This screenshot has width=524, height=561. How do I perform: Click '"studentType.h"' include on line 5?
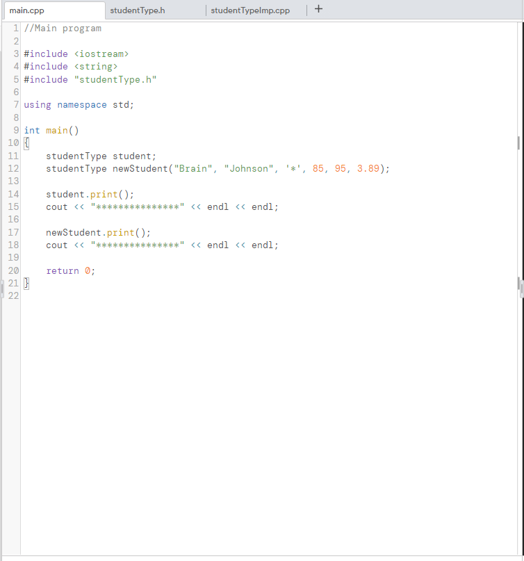115,79
